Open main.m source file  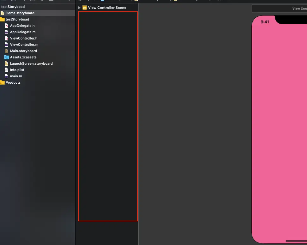(x=16, y=76)
